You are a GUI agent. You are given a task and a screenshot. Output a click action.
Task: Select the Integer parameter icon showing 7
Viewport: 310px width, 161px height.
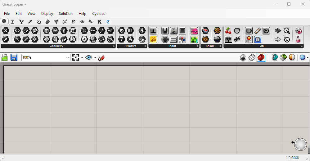coord(122,39)
